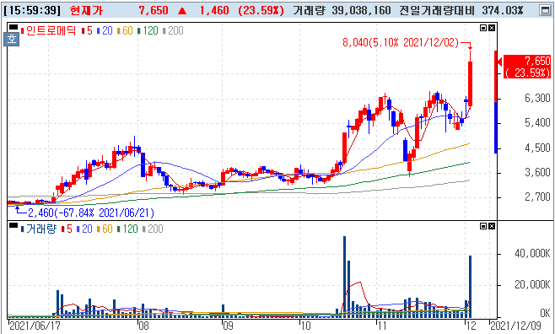Click the black rectangle icon beside 거래량 legend

pos(13,225)
